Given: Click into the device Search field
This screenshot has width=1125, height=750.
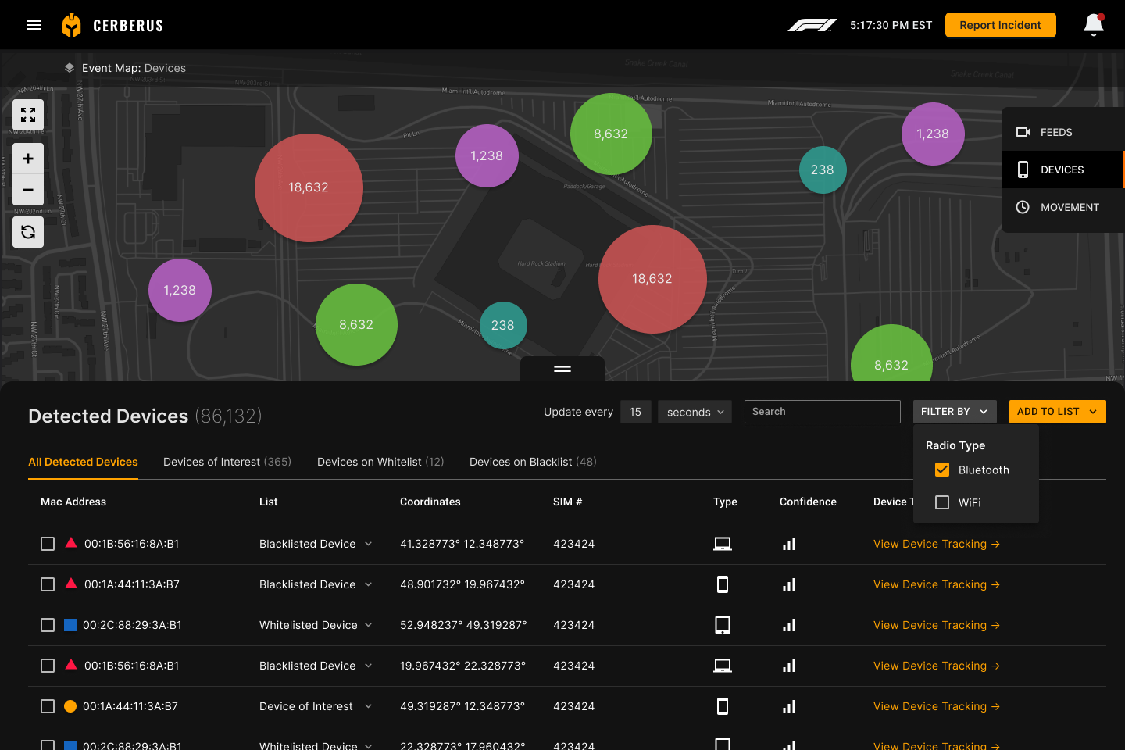Looking at the screenshot, I should (822, 412).
